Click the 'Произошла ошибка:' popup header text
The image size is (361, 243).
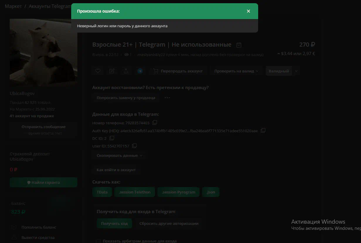(x=98, y=11)
